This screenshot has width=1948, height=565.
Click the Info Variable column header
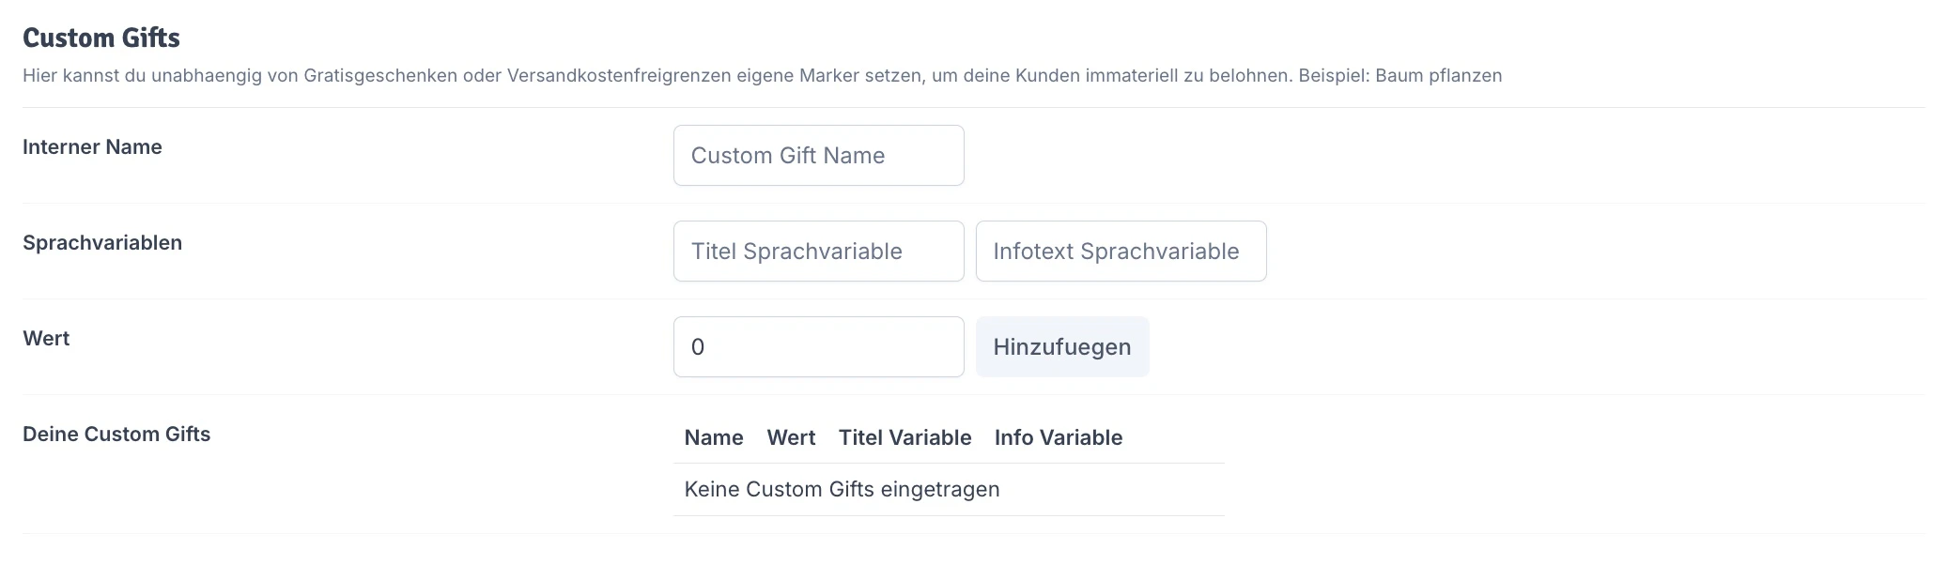point(1058,437)
